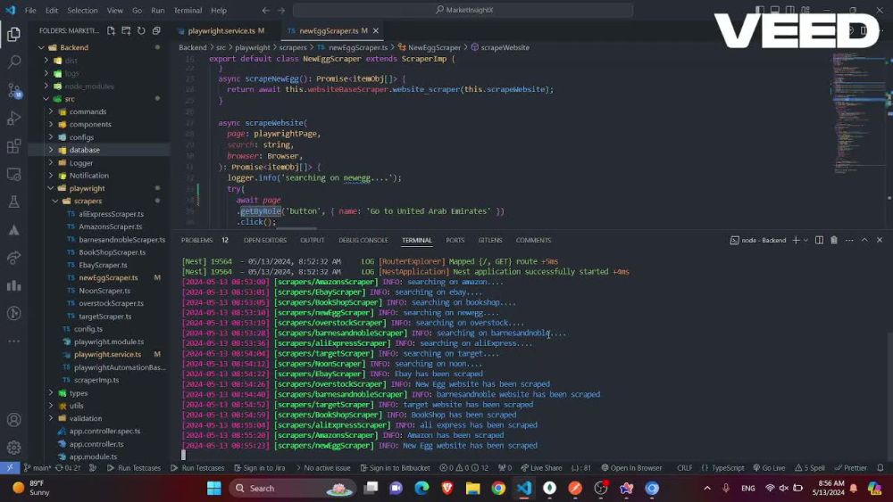This screenshot has height=502, width=893.
Task: Refresh the Explorer file tree
Action: pos(141,30)
